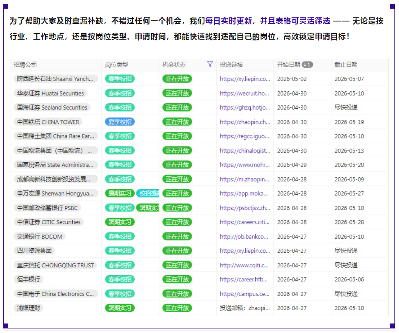Click the 中国电子 China Electronics tag
Image resolution: width=399 pixels, height=333 pixels.
tap(56, 294)
